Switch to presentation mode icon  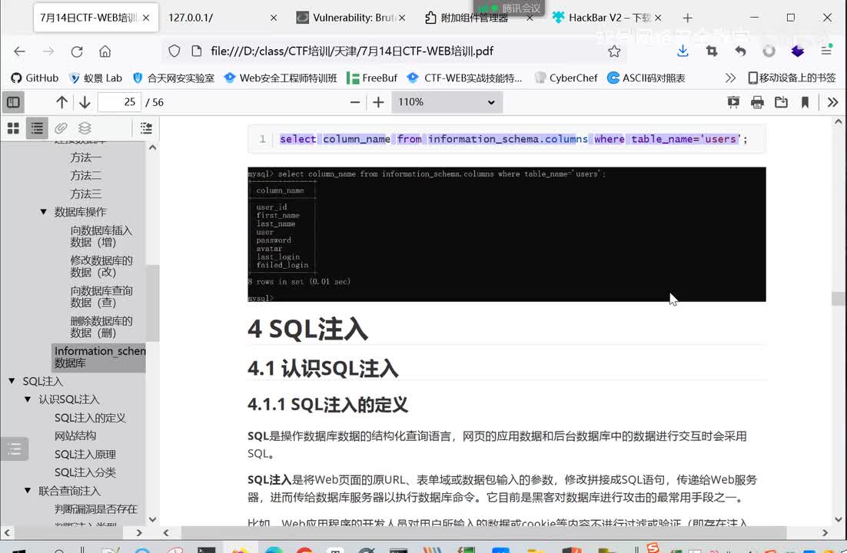tap(733, 102)
